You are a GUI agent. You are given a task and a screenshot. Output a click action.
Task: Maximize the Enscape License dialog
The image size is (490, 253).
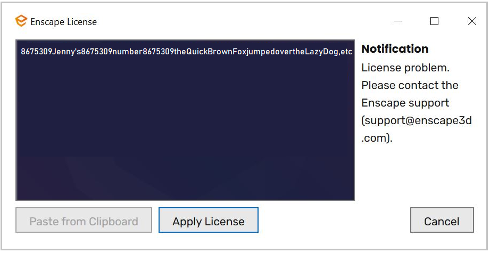434,21
